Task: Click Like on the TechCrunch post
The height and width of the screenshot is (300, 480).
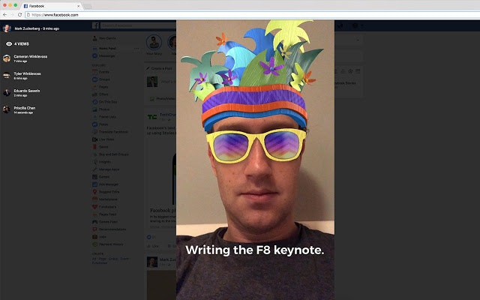Action: pos(153,246)
